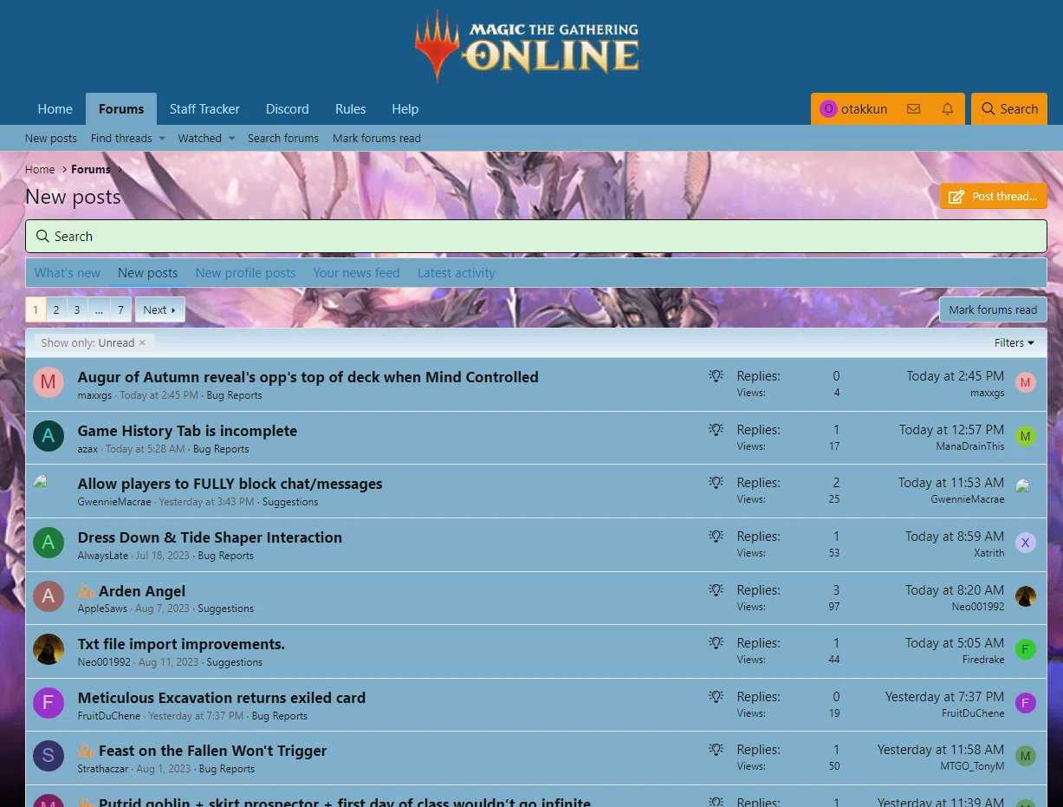Click the lightbulb icon on Arden Angel thread
The image size is (1063, 807).
pyautogui.click(x=716, y=590)
